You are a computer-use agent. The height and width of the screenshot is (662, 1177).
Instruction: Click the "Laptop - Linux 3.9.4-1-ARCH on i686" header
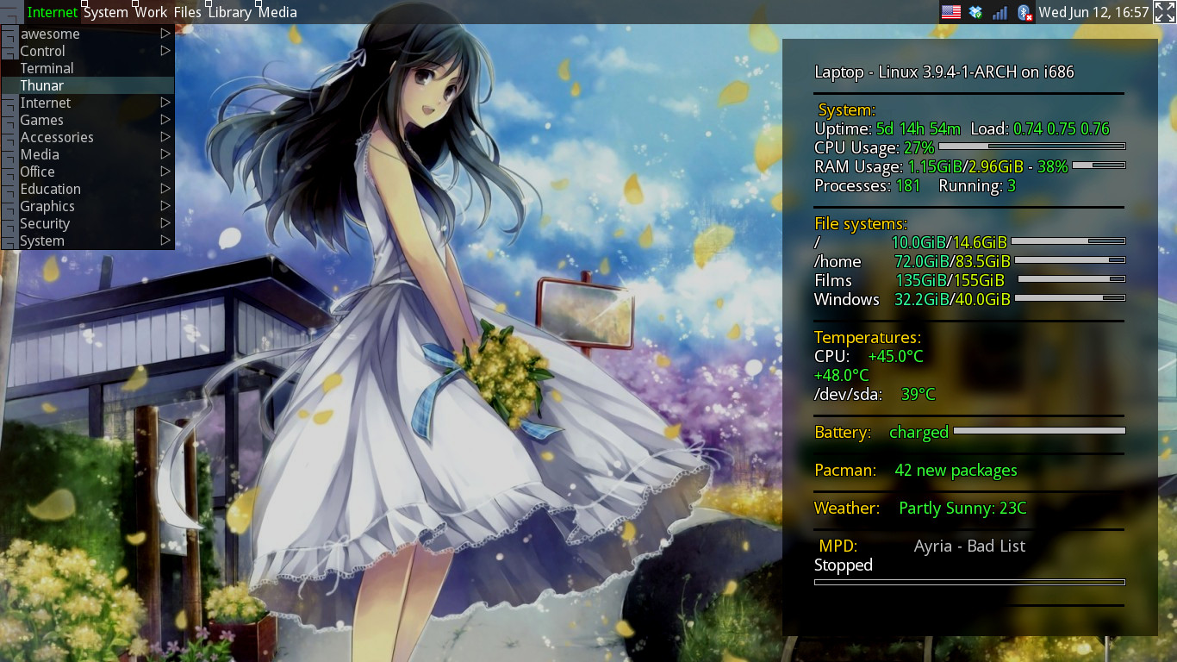(x=944, y=72)
